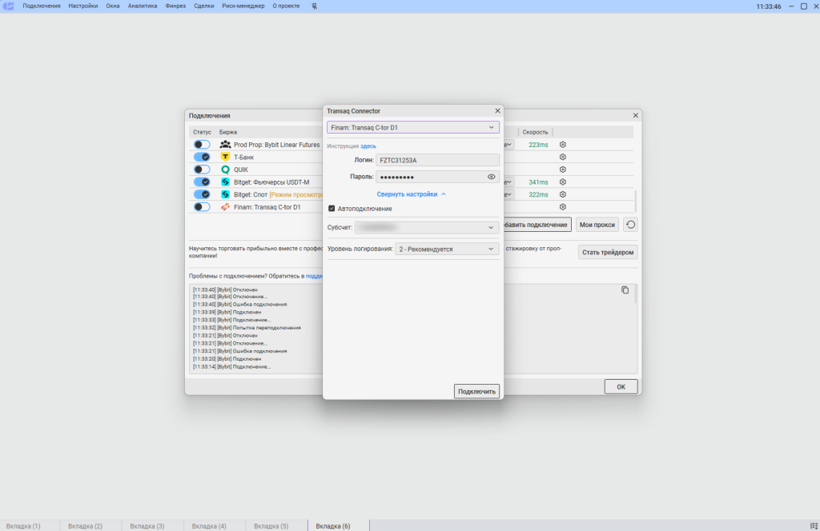
Task: Open gear settings for Prod Prop Bybit row
Action: (x=563, y=145)
